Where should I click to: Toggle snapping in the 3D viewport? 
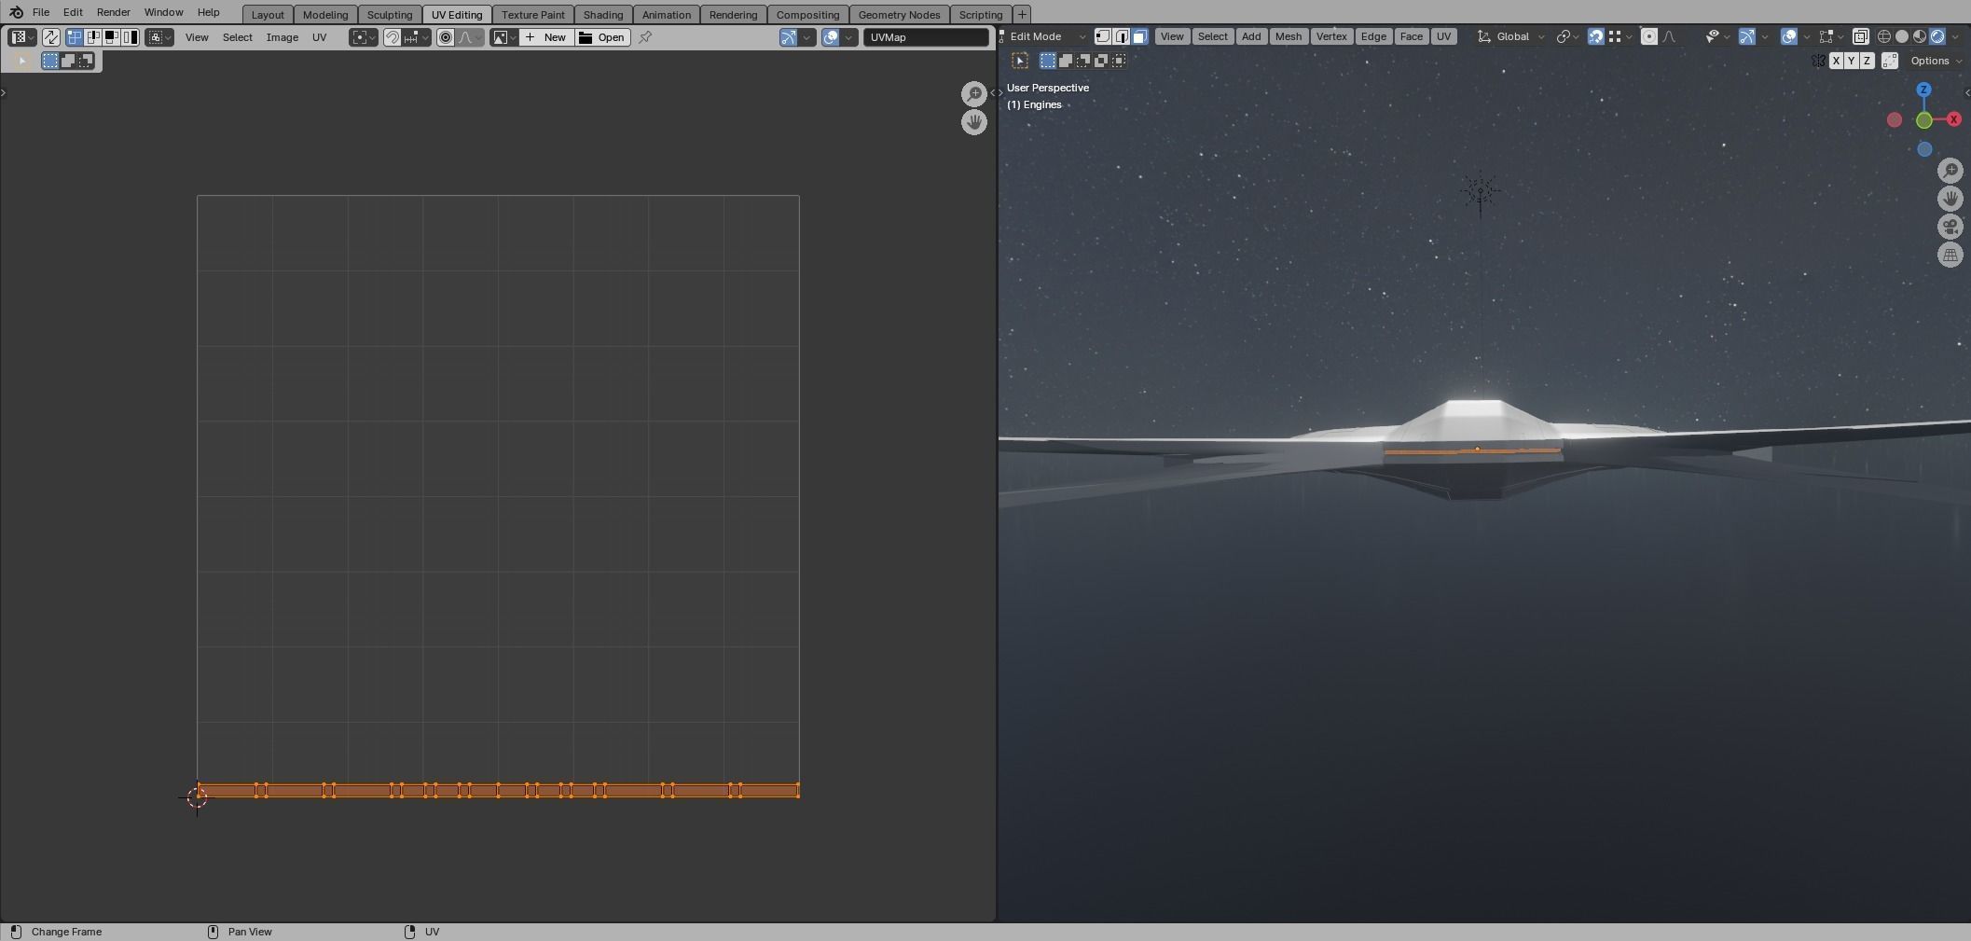point(1595,36)
